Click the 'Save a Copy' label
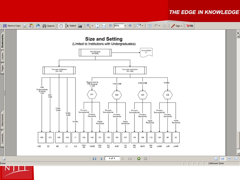Viewport: 240px width, 180px height. pos(14,26)
